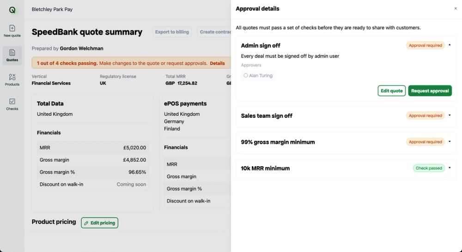Click the Bletchley Park Pay workspace name
This screenshot has width=462, height=252.
(52, 9)
